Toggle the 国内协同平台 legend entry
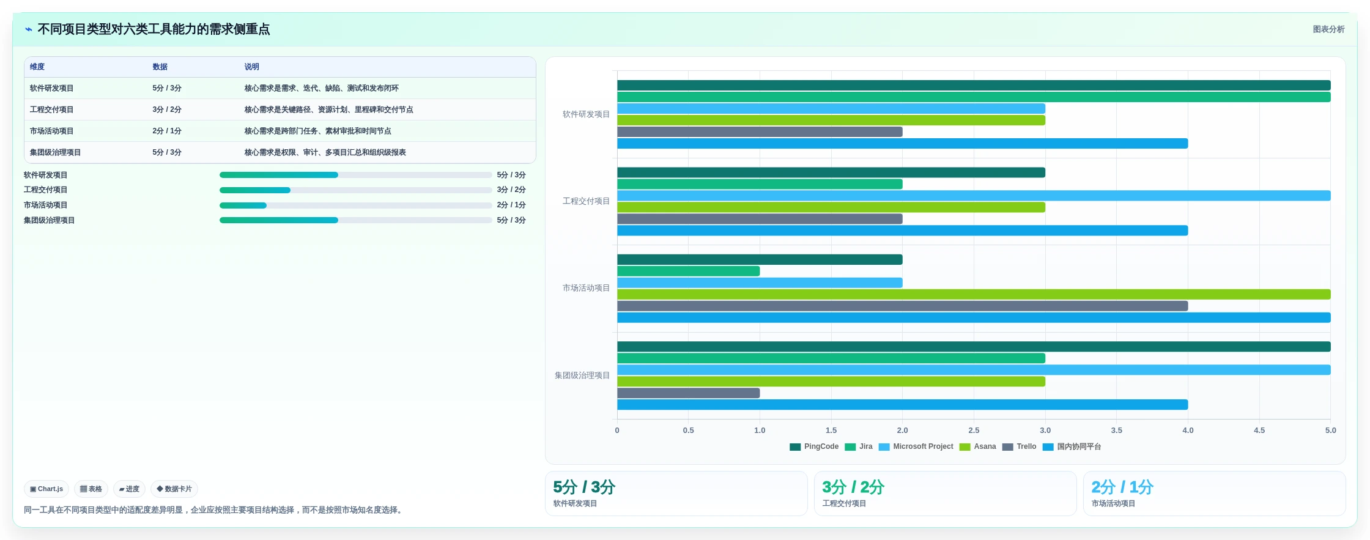The width and height of the screenshot is (1370, 540). (1072, 446)
